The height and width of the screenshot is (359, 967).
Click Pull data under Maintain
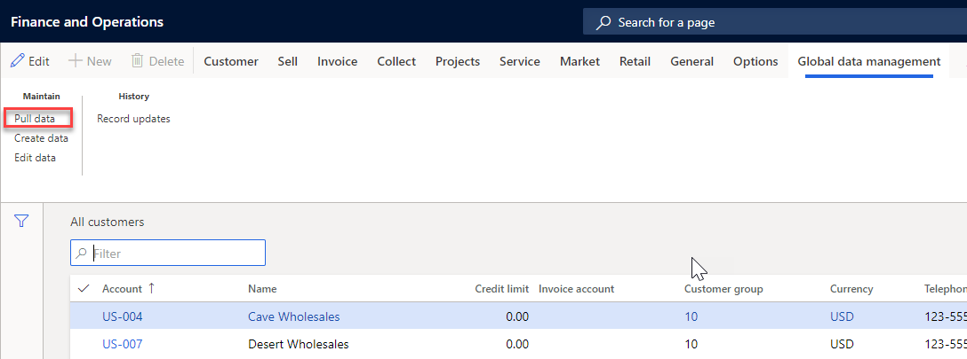pos(35,119)
